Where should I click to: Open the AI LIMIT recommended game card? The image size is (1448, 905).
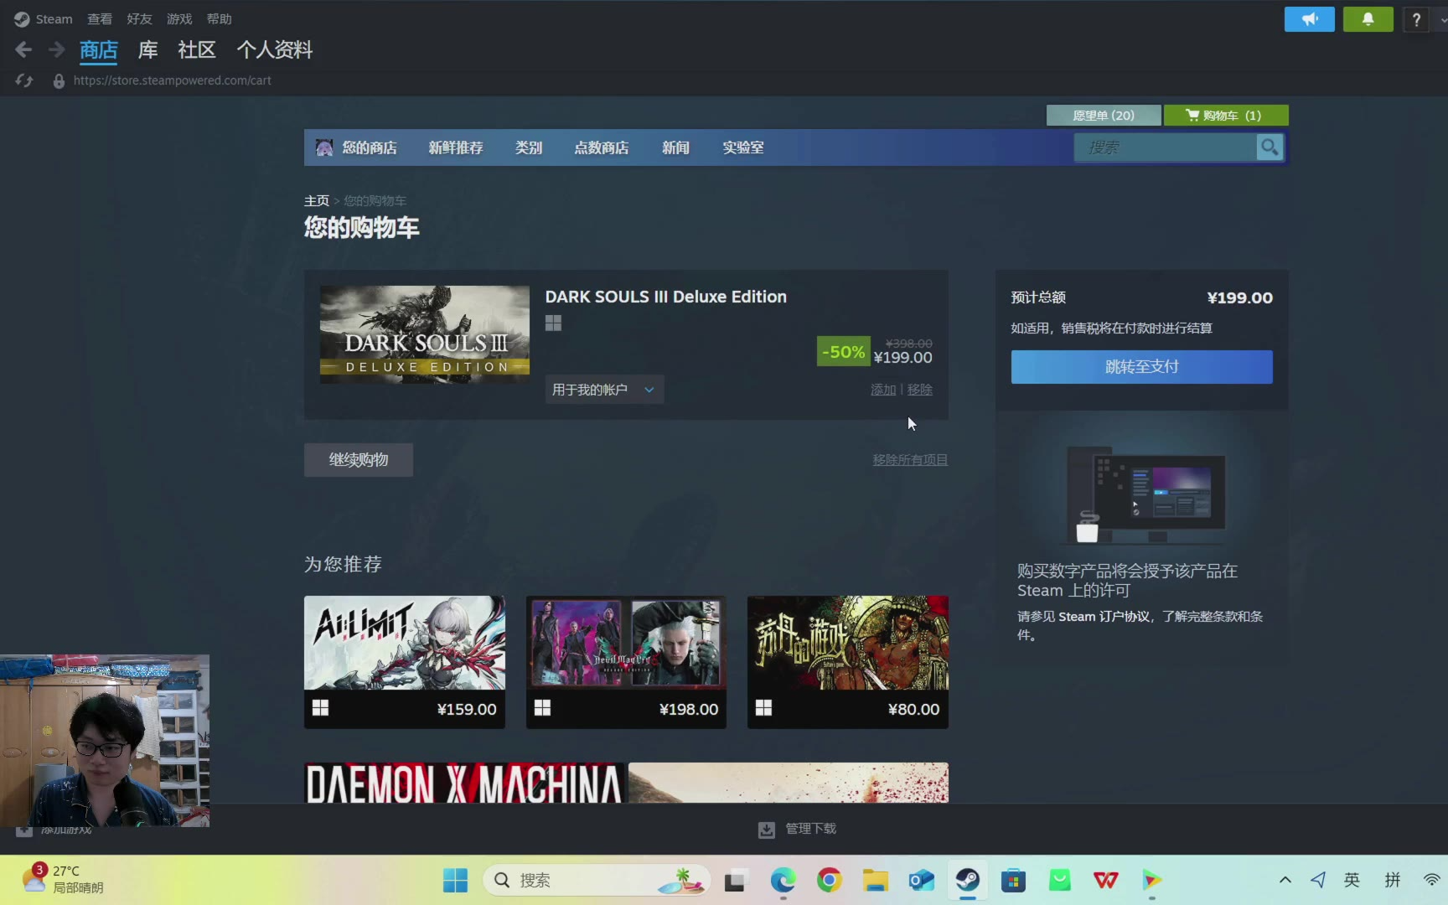405,662
